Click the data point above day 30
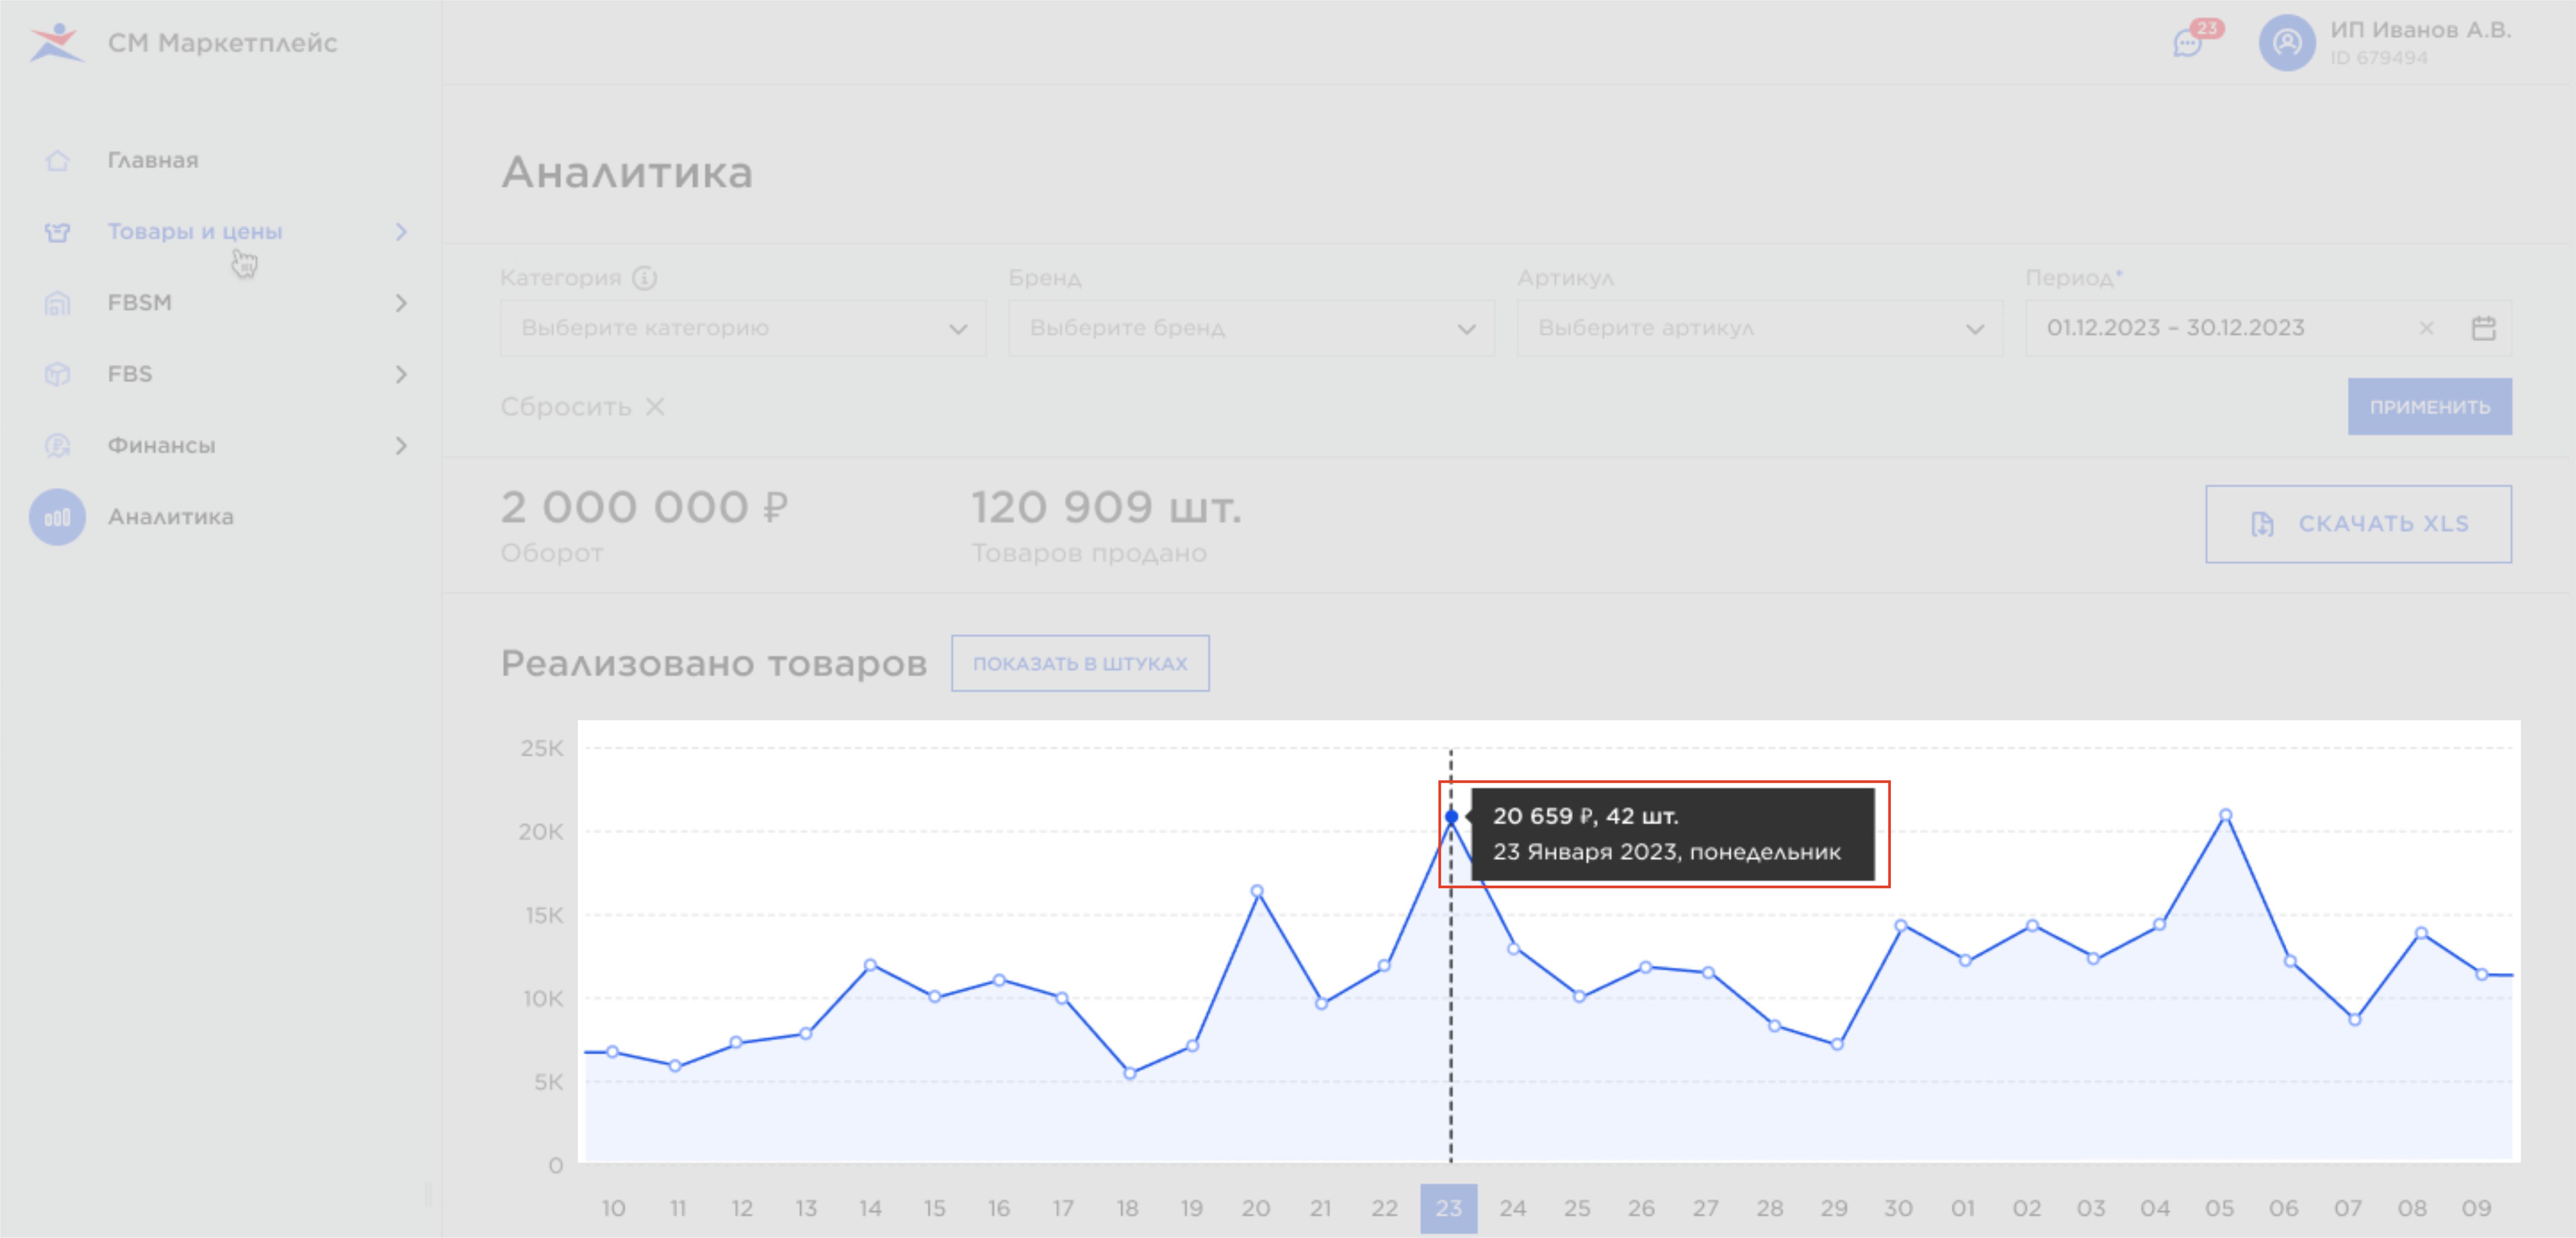The image size is (2576, 1238). click(1901, 925)
